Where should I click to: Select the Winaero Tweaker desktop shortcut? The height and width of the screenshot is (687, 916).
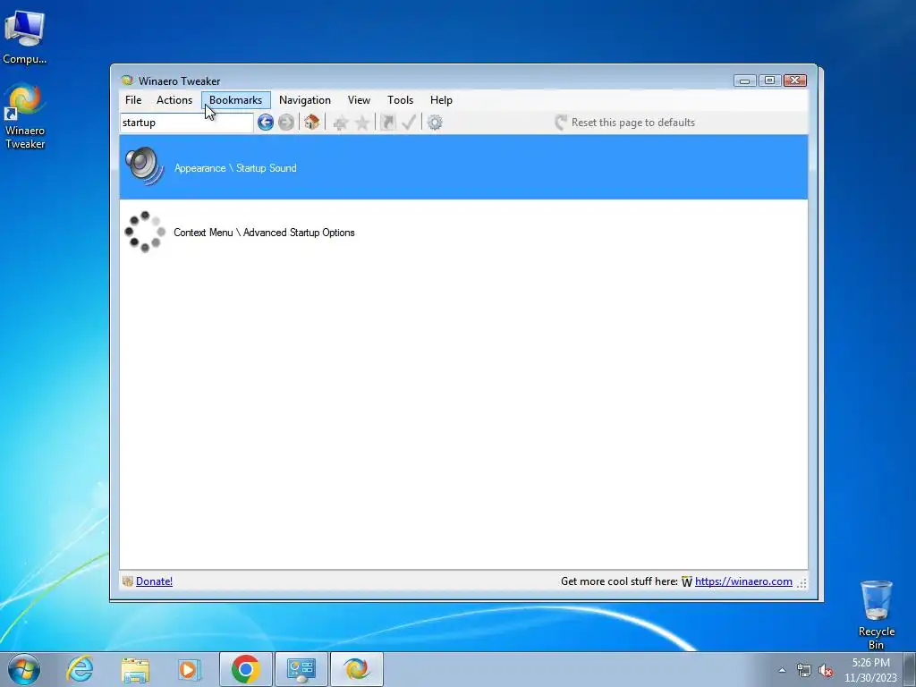(24, 115)
